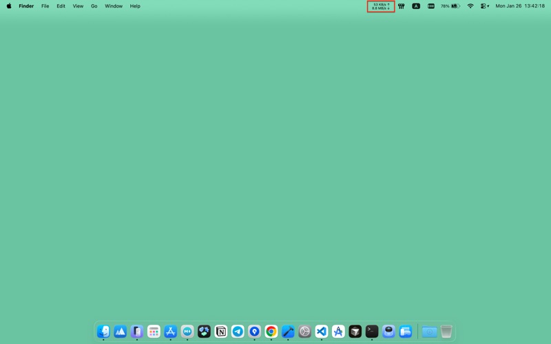
Task: Open the Wi-Fi menu
Action: pyautogui.click(x=470, y=6)
